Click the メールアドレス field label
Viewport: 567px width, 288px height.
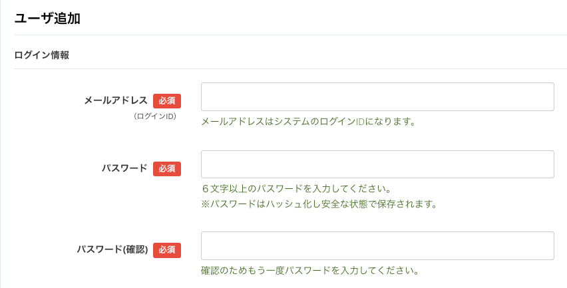coord(116,100)
